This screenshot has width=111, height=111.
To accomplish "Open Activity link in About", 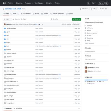I will [x=89, y=31].
